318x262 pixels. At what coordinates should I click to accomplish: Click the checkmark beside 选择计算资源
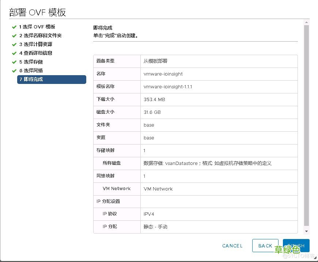[14, 44]
